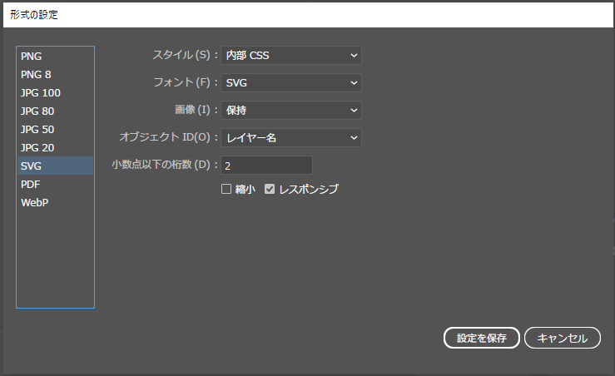Screen dimensions: 615x376
Task: Pick the JPG 80 format
Action: (37, 111)
